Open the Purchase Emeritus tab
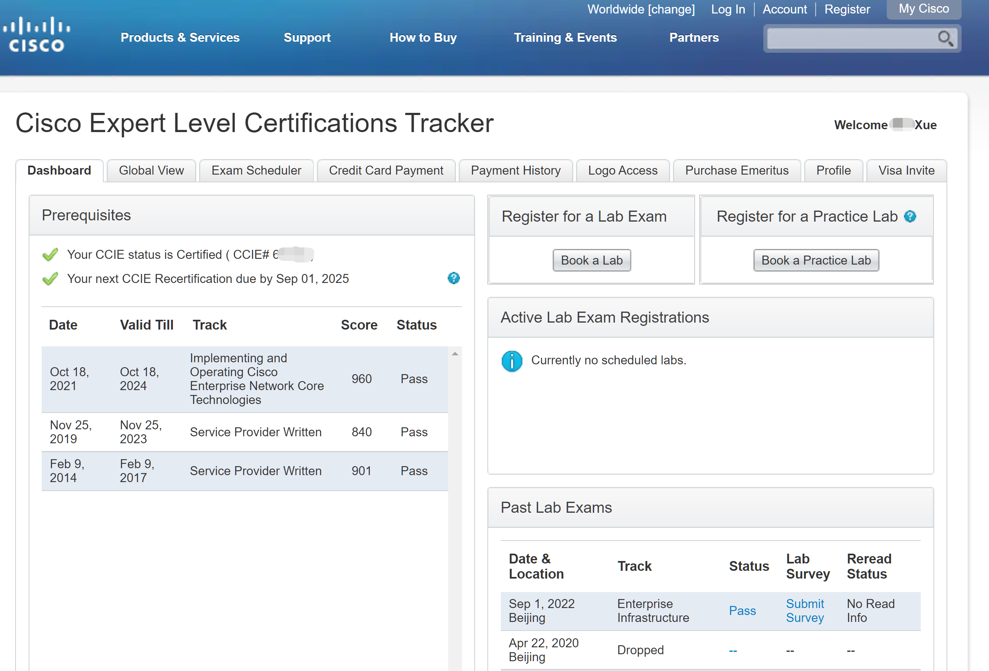This screenshot has height=671, width=989. point(737,170)
